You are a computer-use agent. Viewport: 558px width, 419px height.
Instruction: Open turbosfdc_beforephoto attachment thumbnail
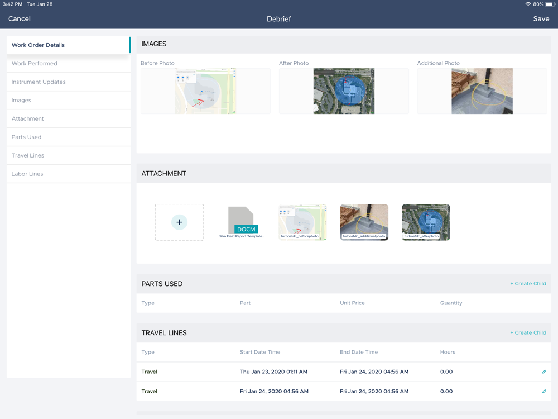302,222
